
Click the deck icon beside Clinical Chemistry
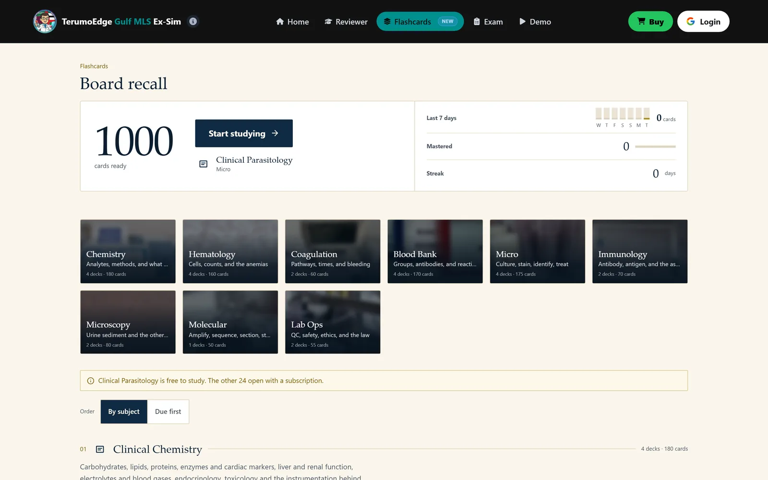coord(100,449)
